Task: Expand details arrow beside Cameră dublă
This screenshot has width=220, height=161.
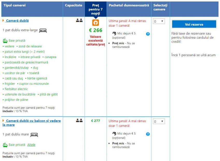Action: click(3, 20)
